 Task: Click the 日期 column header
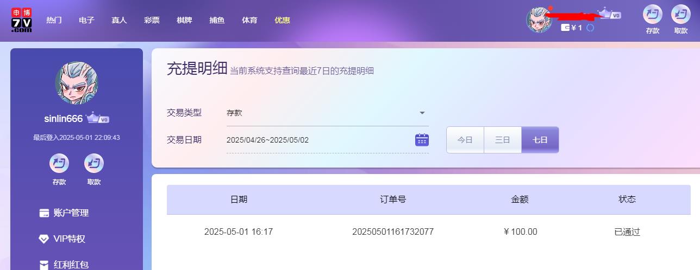[x=239, y=200]
